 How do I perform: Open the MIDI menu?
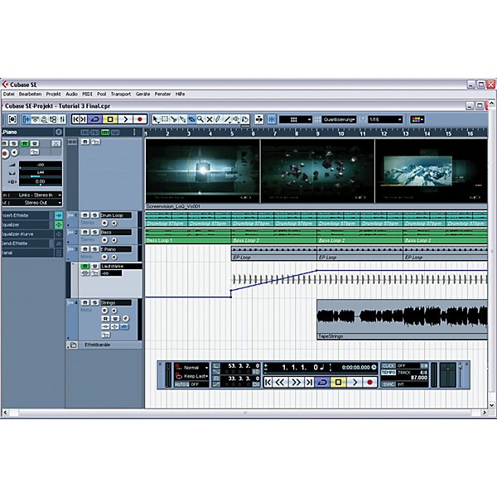(87, 94)
